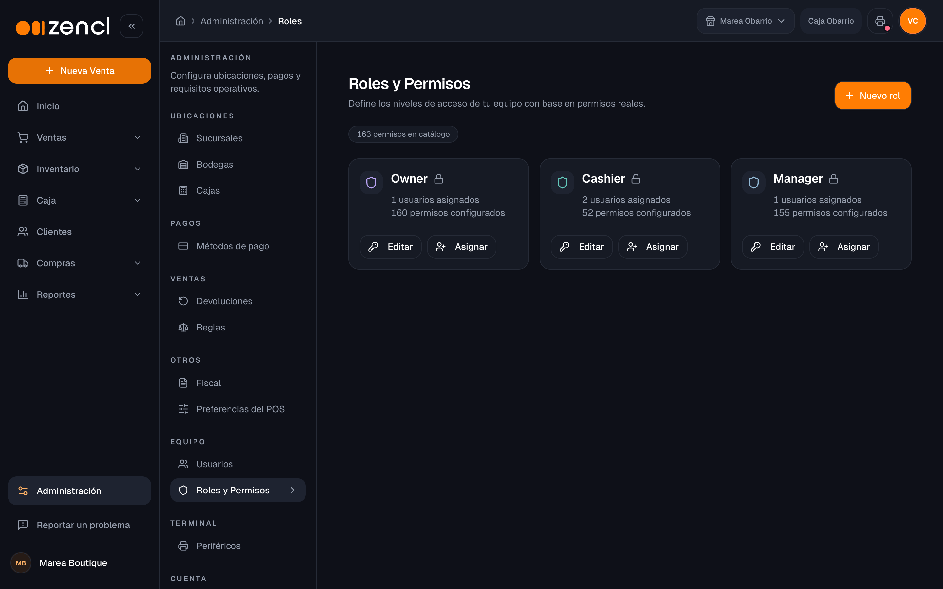Click the Cashier role shield icon

click(562, 182)
